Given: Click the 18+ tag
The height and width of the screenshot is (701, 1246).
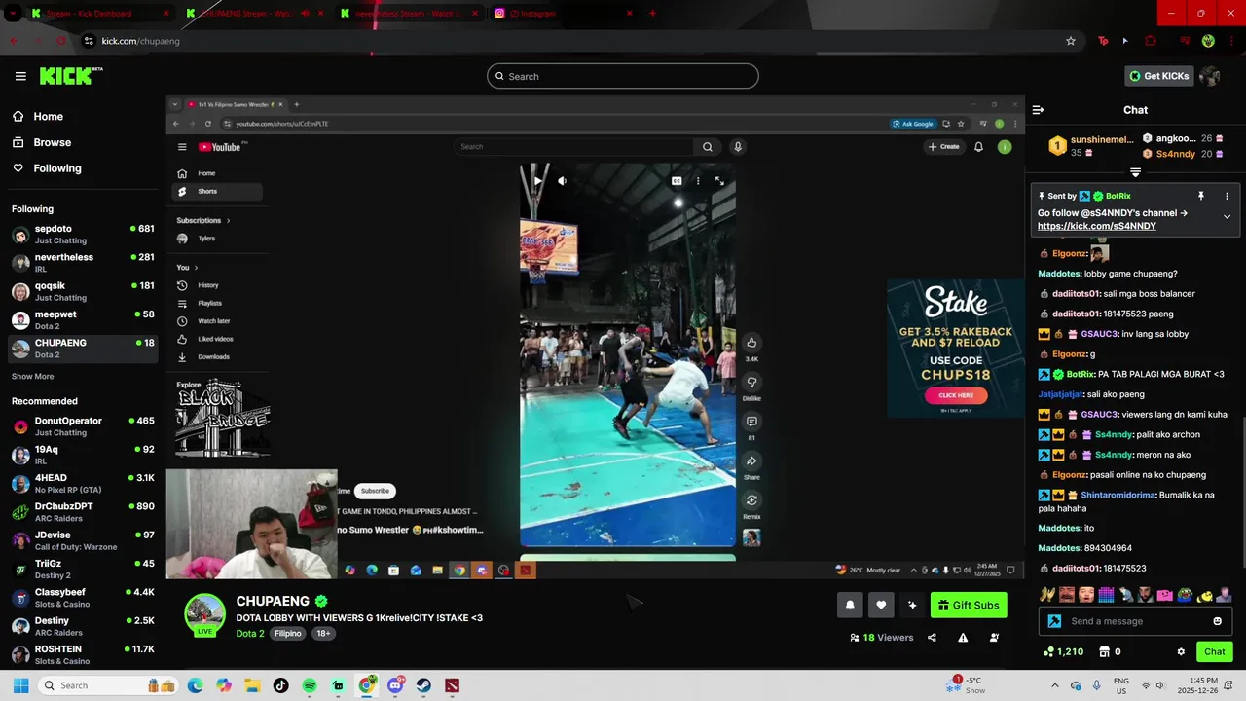Looking at the screenshot, I should [x=323, y=634].
